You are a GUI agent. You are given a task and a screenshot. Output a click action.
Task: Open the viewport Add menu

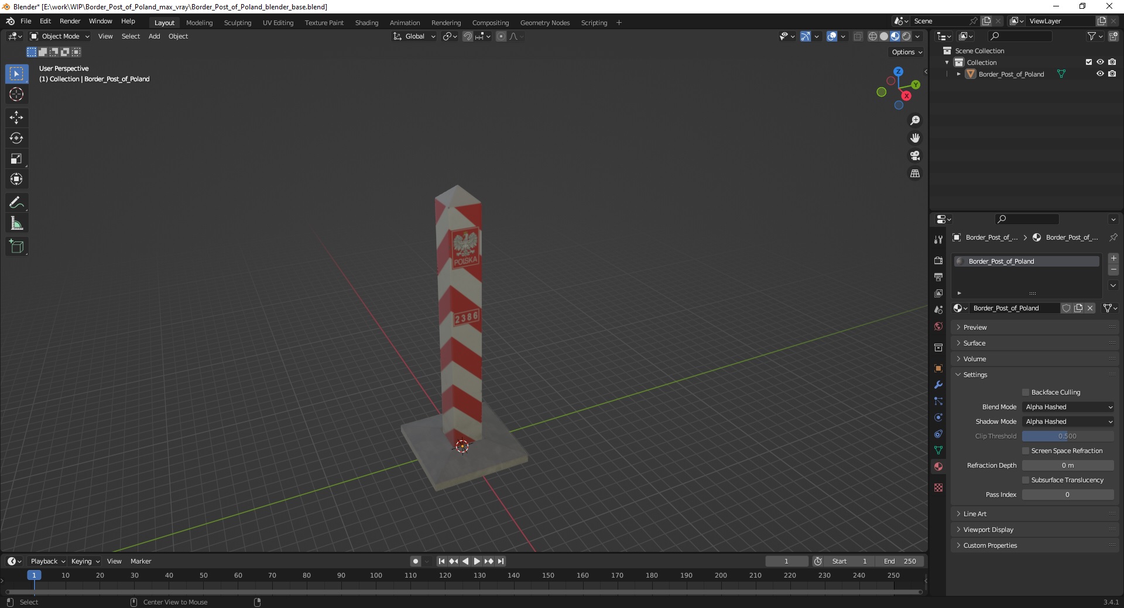pos(154,36)
